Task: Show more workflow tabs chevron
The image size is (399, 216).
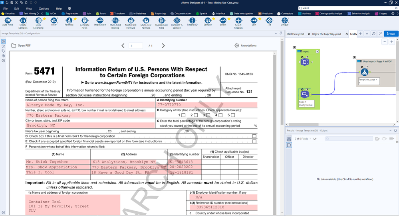Action: coord(367,33)
